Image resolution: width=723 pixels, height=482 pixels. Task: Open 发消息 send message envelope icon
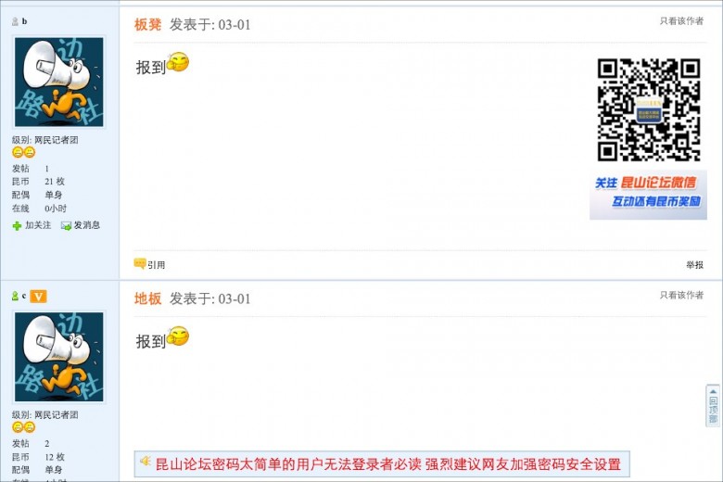[66, 225]
